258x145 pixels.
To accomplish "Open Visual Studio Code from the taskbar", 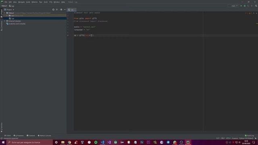I will (x=102, y=142).
